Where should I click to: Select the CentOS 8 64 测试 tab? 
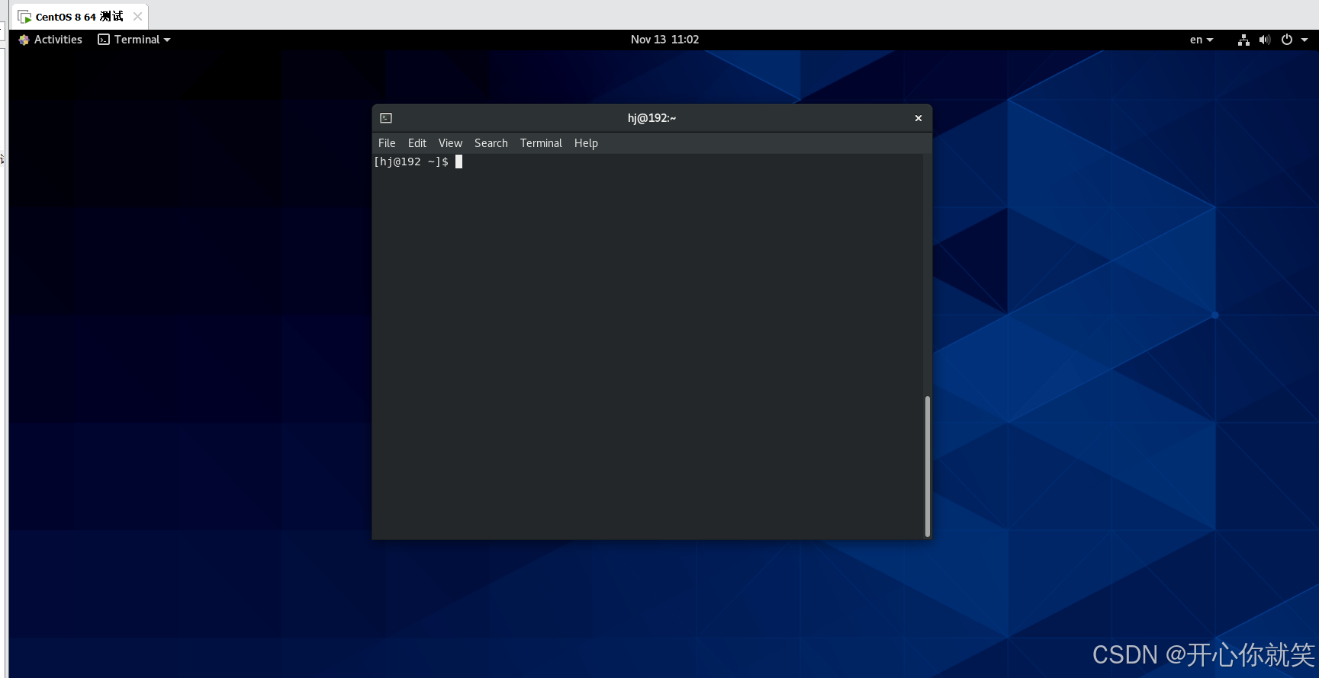coord(78,17)
